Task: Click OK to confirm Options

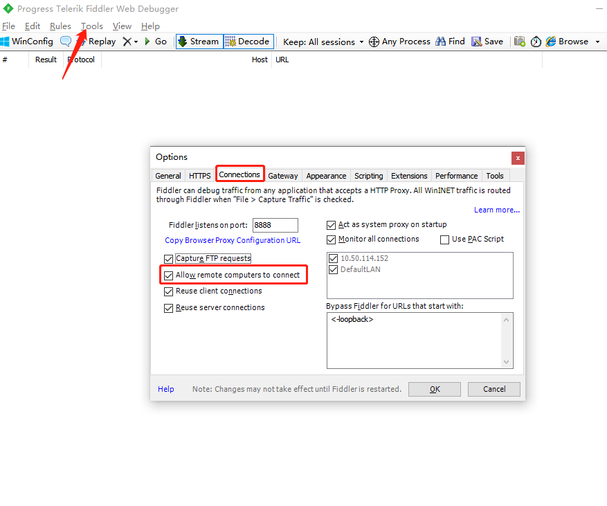Action: click(435, 389)
